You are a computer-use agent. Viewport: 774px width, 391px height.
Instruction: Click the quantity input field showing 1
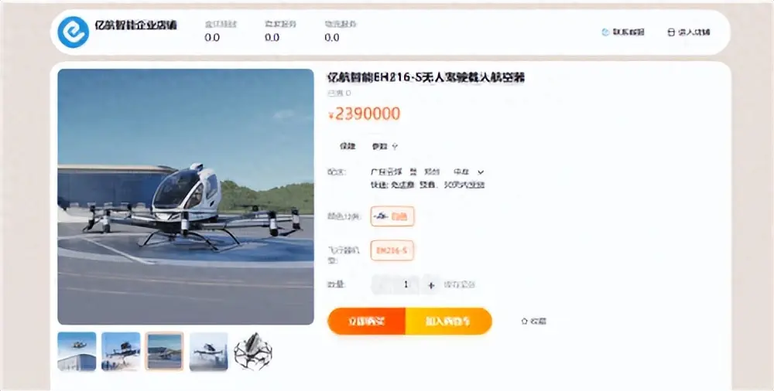tap(406, 285)
